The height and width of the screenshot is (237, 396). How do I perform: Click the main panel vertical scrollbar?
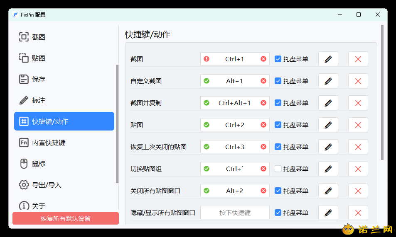click(x=382, y=92)
